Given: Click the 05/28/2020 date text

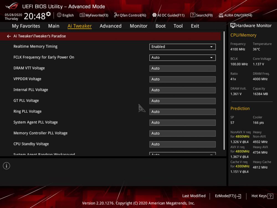Looking at the screenshot, I should click(13, 15).
